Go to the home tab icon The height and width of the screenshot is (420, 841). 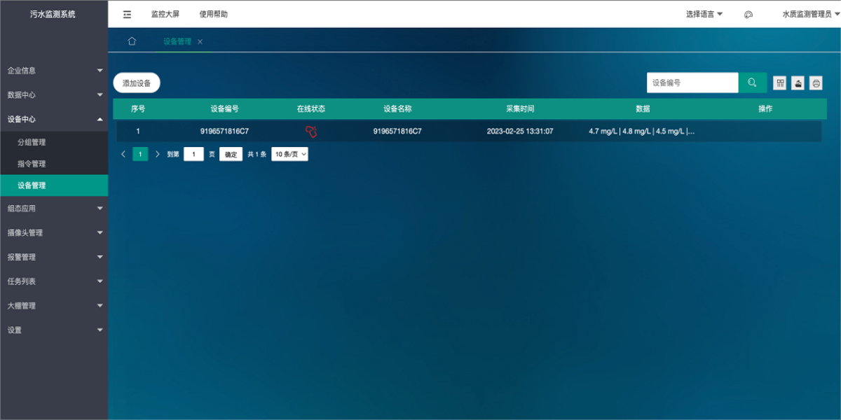(132, 41)
